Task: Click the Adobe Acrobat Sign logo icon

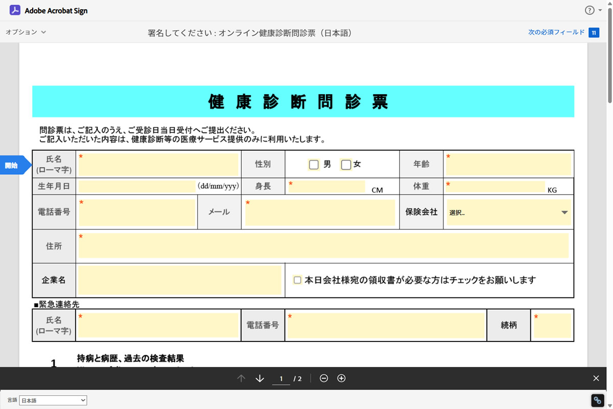Action: (x=15, y=10)
